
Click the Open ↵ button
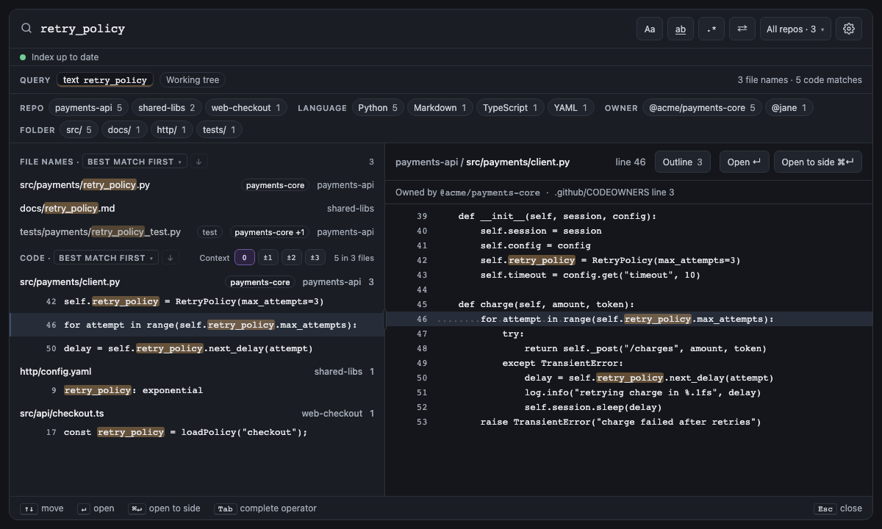[x=744, y=162]
